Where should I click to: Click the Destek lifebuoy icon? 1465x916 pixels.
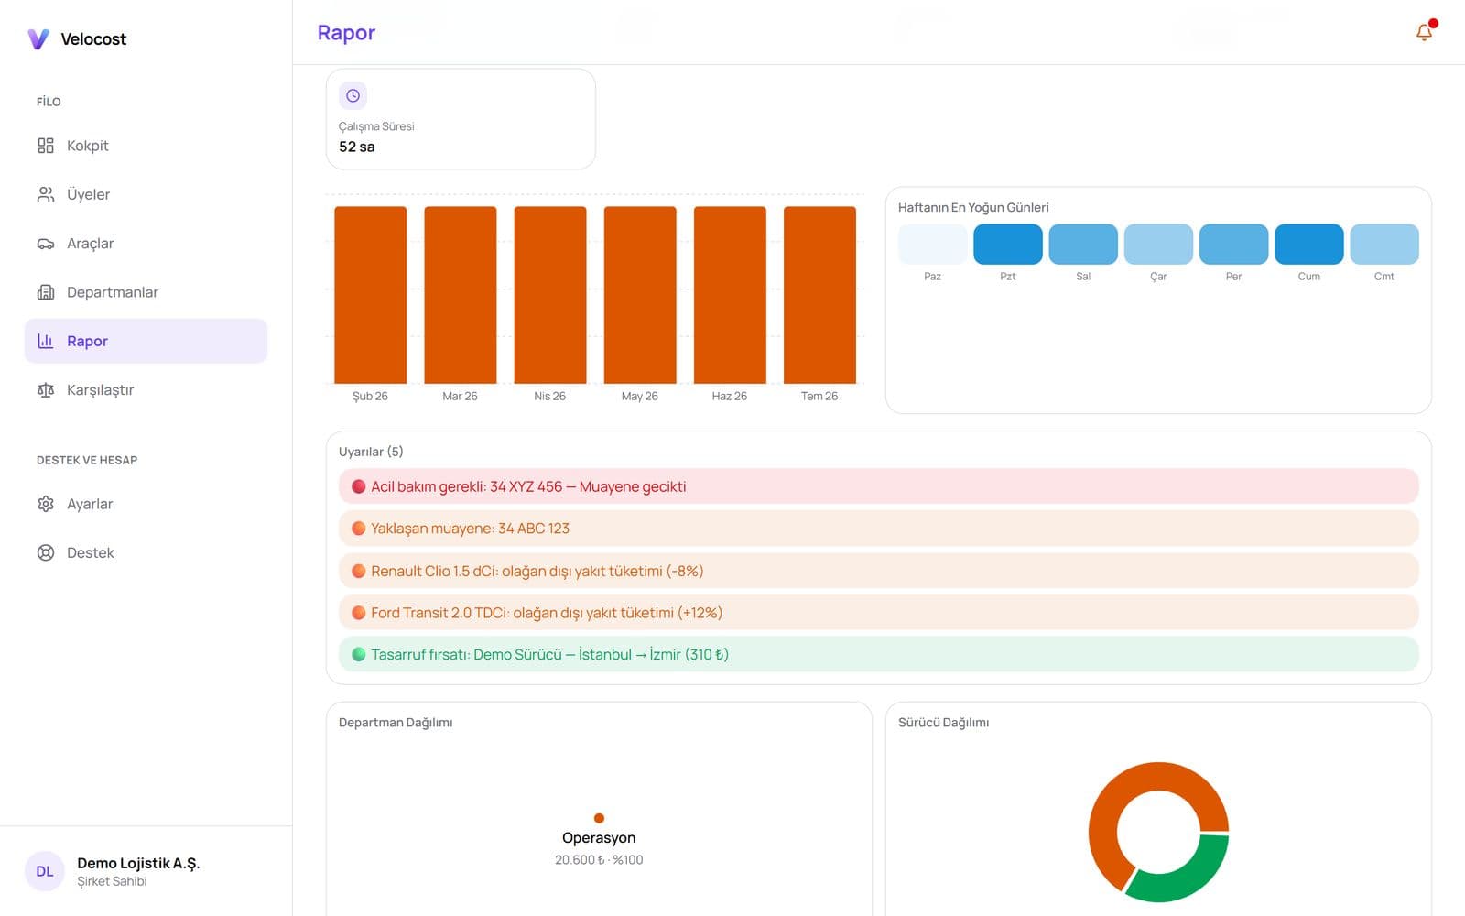pyautogui.click(x=46, y=552)
